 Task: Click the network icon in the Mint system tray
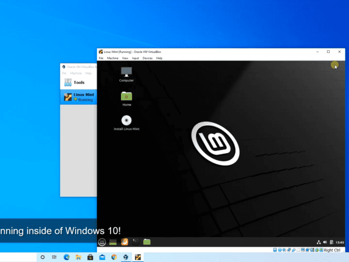(319, 242)
